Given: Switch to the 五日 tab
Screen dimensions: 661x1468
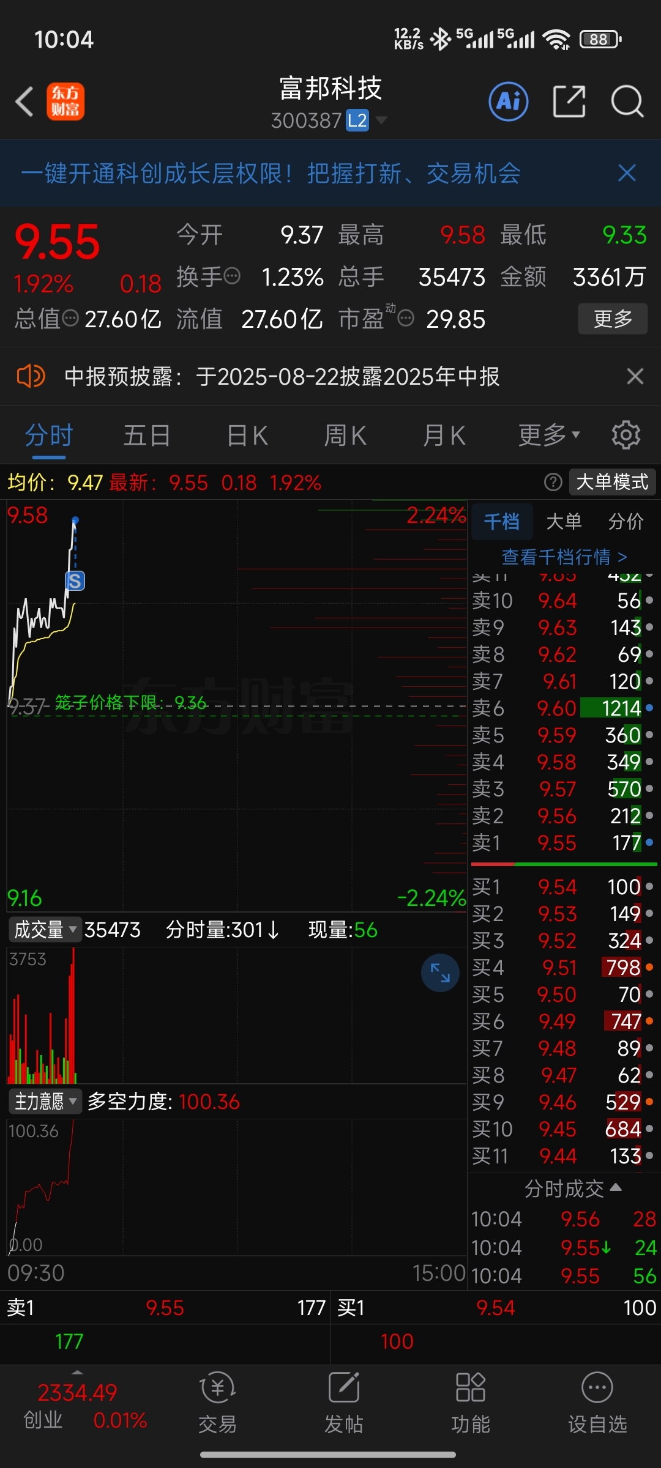Looking at the screenshot, I should (147, 436).
